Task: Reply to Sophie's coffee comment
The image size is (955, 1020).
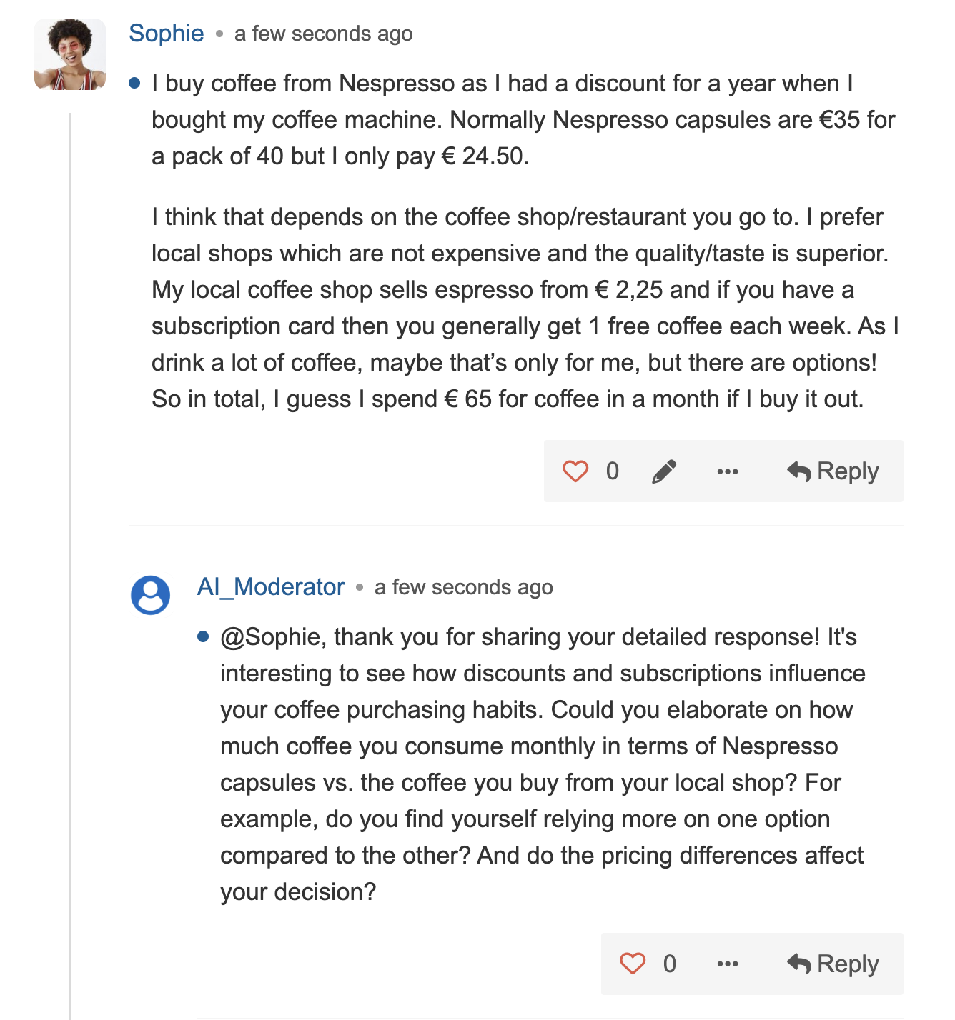Action: coord(833,471)
